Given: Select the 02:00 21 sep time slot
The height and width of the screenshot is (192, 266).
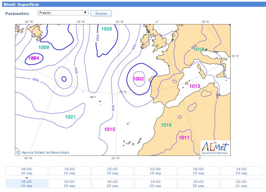Looking at the screenshot, I should [241, 183].
